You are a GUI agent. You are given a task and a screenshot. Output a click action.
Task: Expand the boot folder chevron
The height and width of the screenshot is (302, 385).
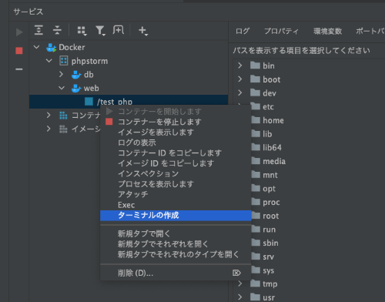coord(240,79)
